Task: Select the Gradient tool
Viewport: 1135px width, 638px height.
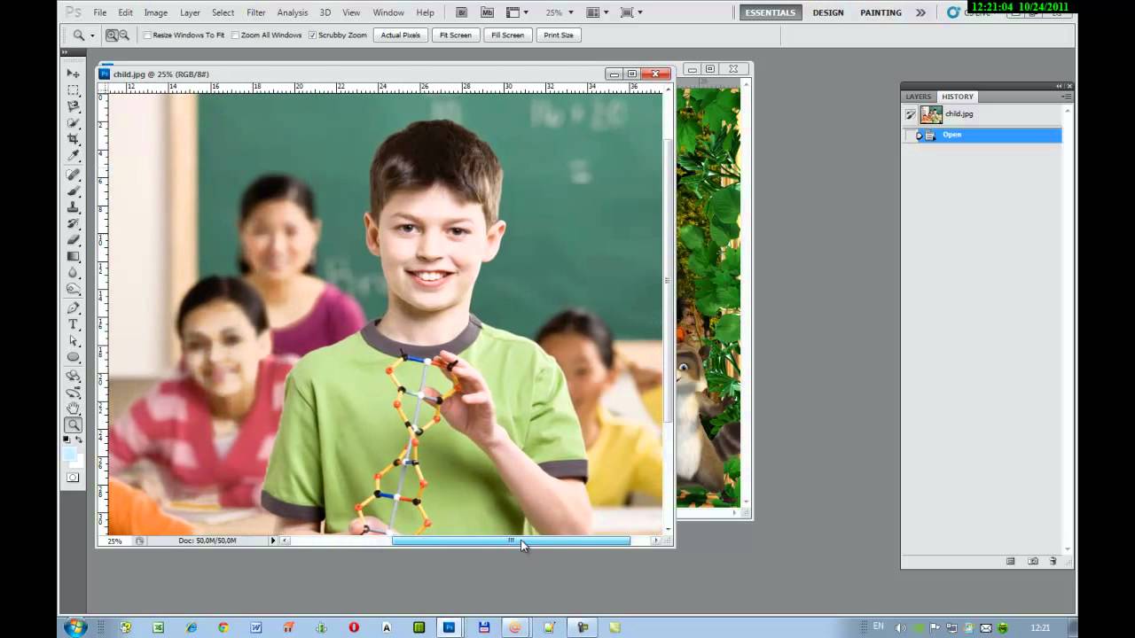Action: click(x=74, y=256)
